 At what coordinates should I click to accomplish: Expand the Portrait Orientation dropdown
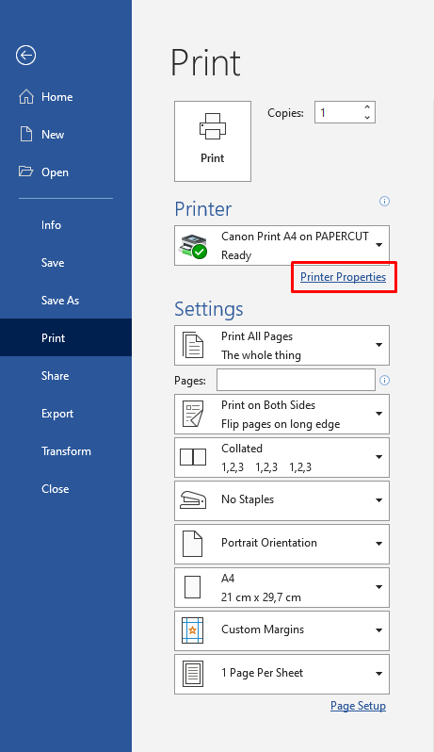click(281, 544)
